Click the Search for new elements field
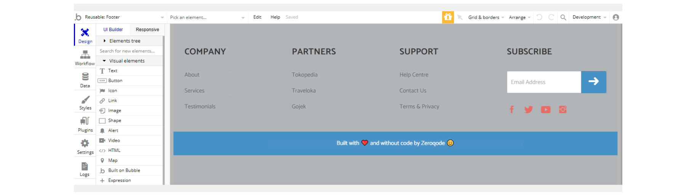The image size is (697, 196). pos(129,51)
